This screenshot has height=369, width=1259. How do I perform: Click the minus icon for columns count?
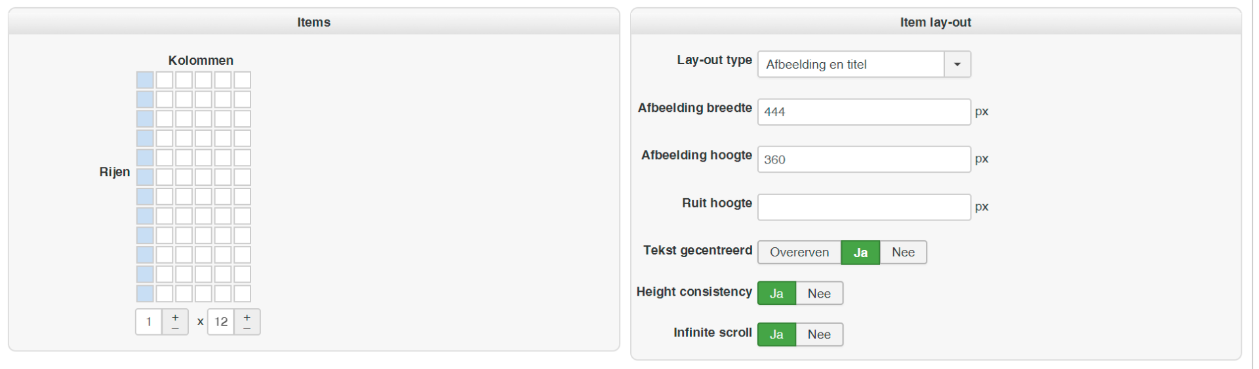point(175,328)
